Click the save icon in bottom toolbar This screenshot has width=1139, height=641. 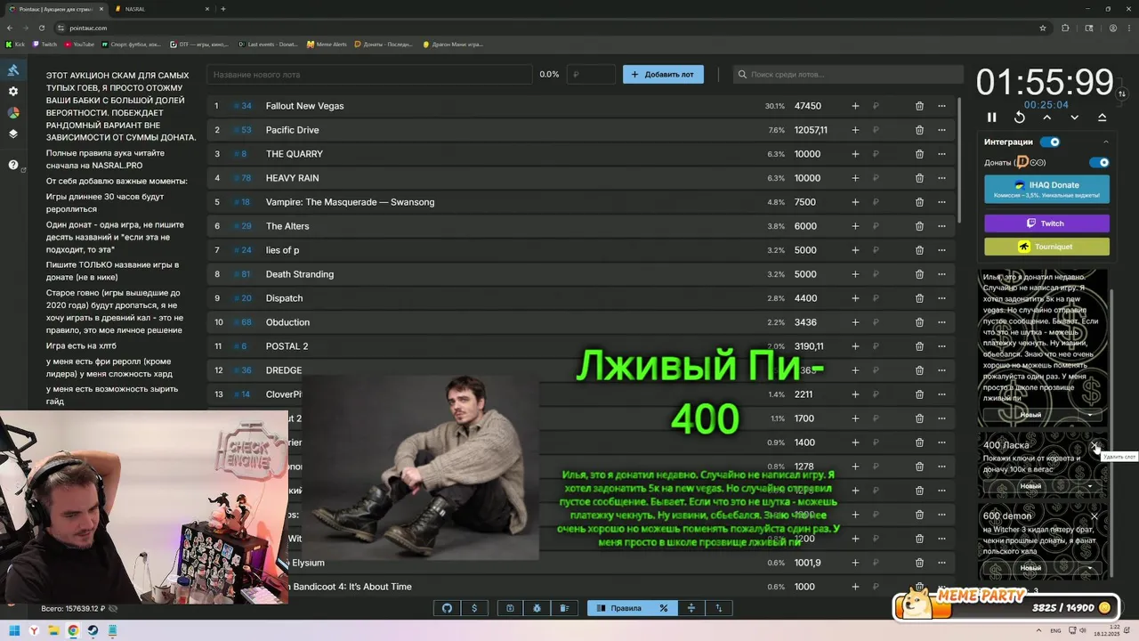(510, 608)
